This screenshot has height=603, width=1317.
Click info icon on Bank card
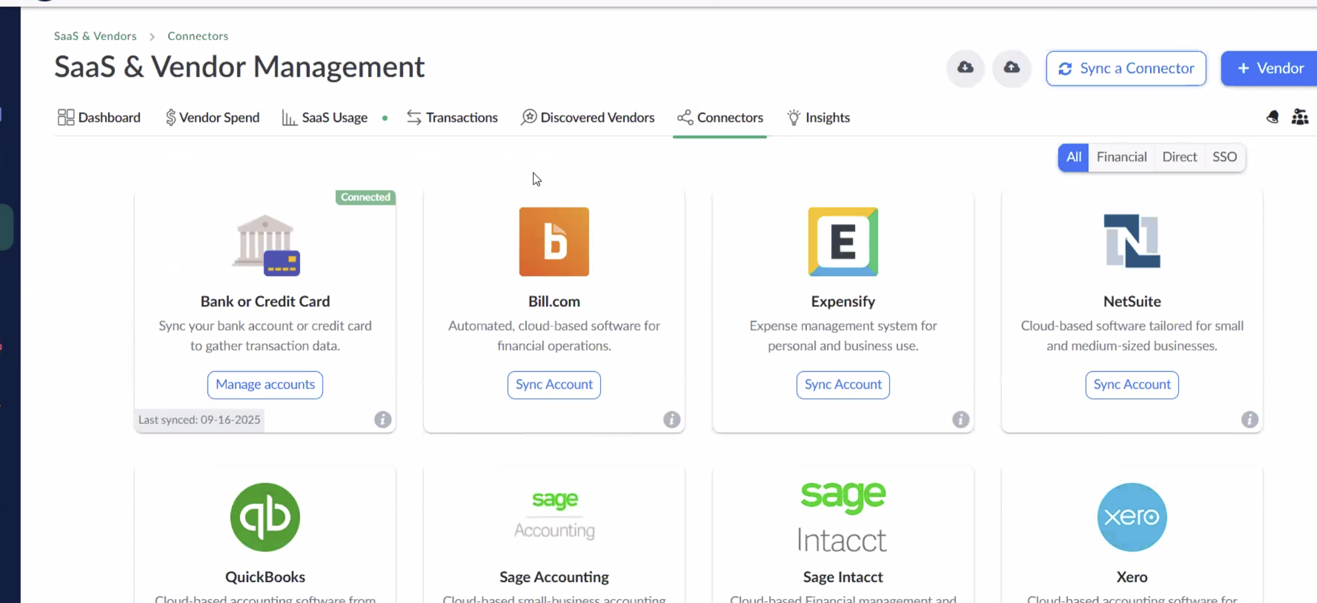tap(382, 419)
